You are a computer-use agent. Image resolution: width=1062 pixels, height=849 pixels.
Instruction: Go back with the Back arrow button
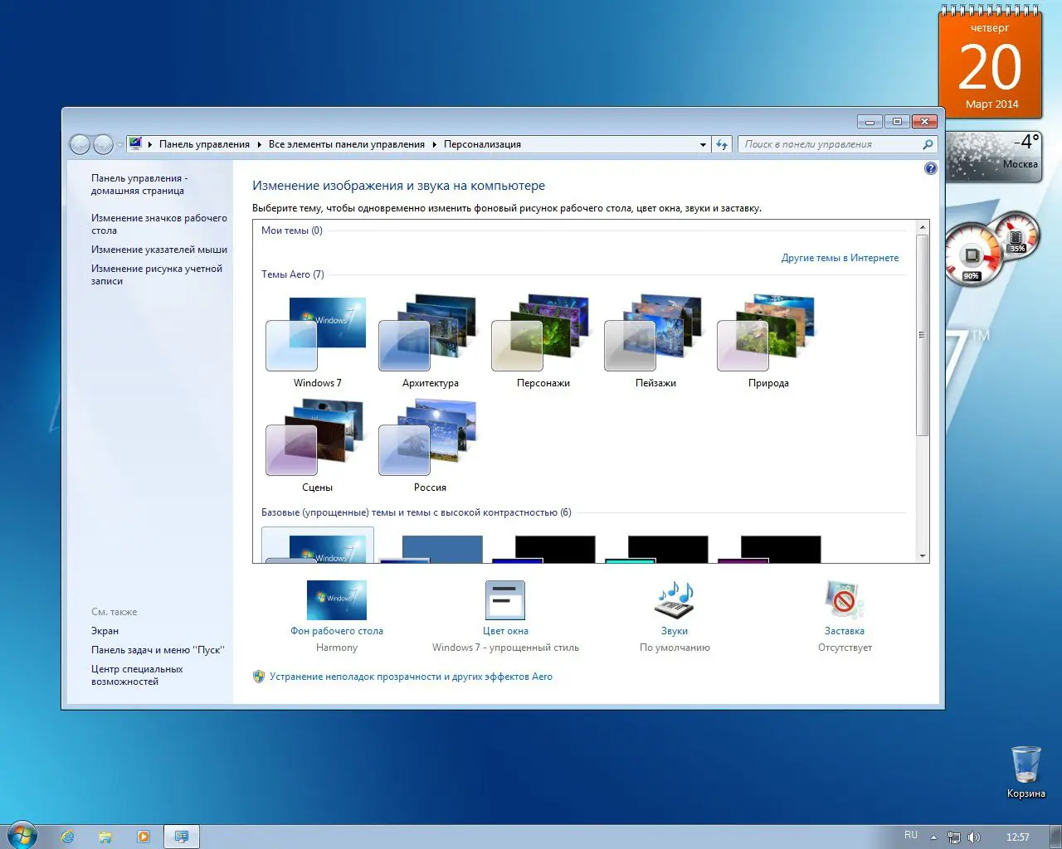pyautogui.click(x=80, y=144)
